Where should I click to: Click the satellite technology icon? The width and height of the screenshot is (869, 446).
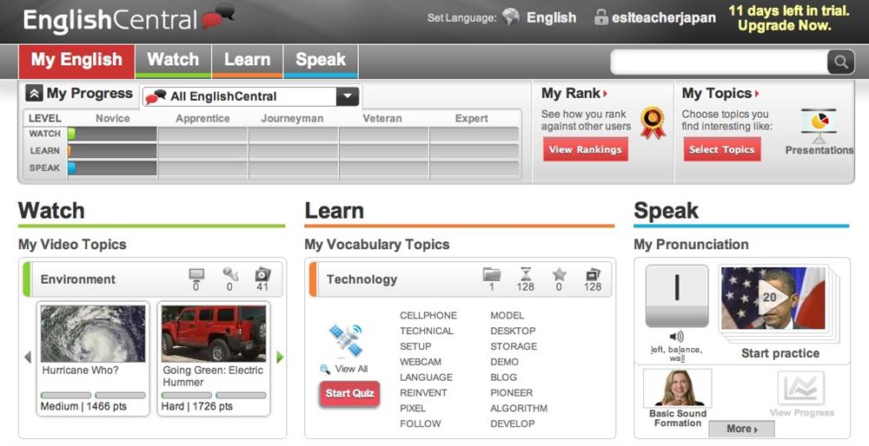347,340
